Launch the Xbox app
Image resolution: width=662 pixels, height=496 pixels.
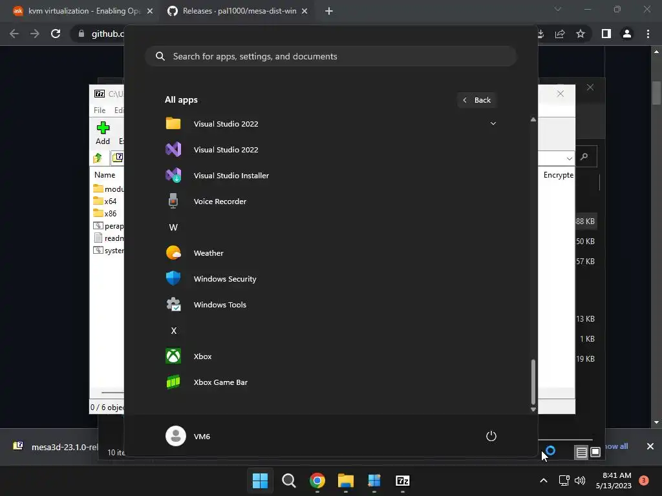click(202, 356)
